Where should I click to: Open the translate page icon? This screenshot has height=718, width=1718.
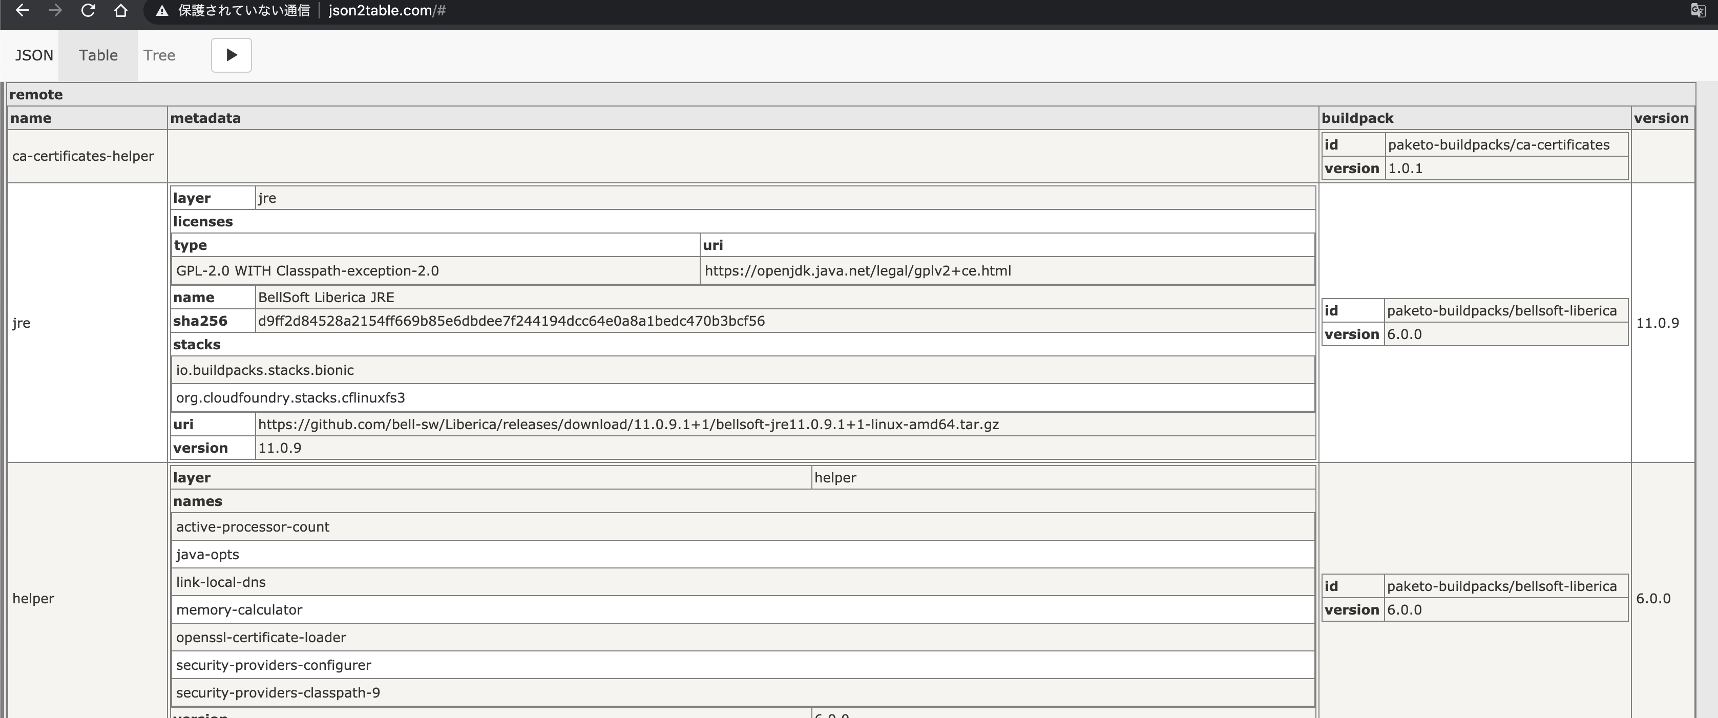click(1698, 10)
